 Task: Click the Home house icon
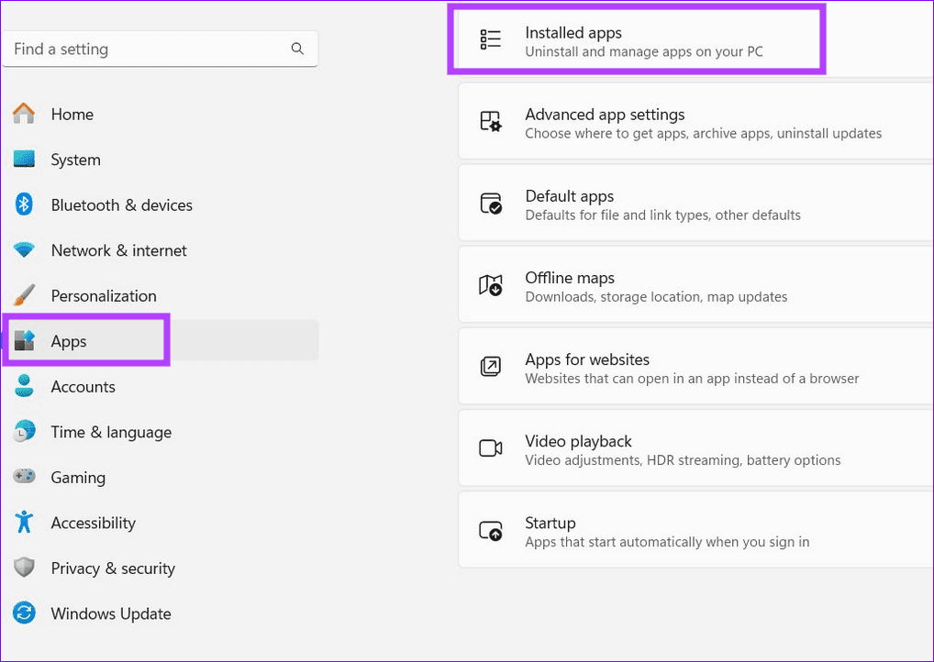(23, 114)
